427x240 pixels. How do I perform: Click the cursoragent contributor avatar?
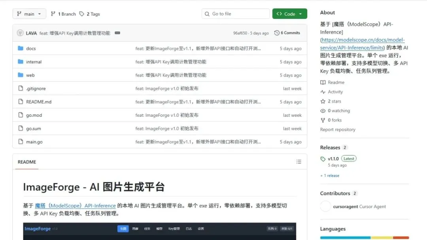pos(325,206)
